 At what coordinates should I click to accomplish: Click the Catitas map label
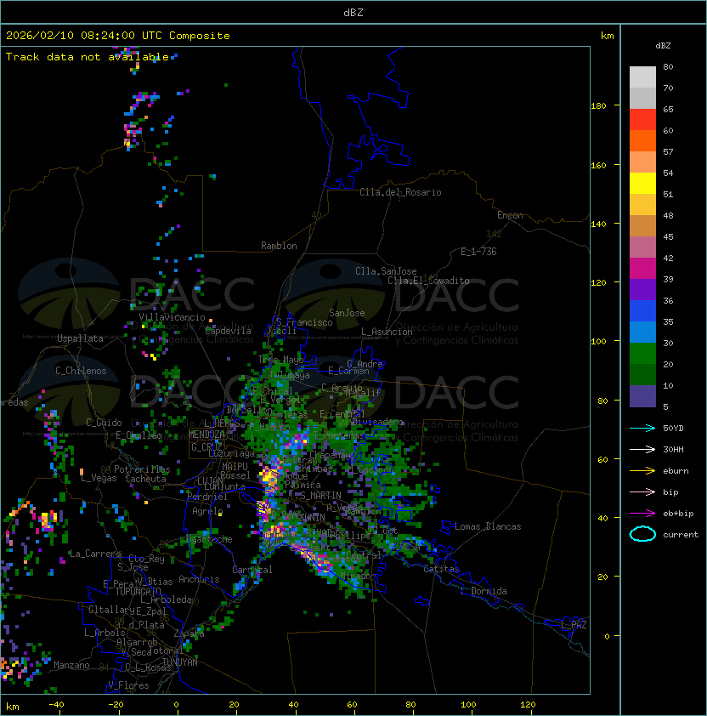click(441, 569)
